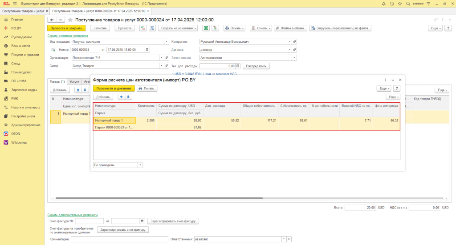Open the Банк и касса section
The width and height of the screenshot is (456, 245).
tap(20, 46)
